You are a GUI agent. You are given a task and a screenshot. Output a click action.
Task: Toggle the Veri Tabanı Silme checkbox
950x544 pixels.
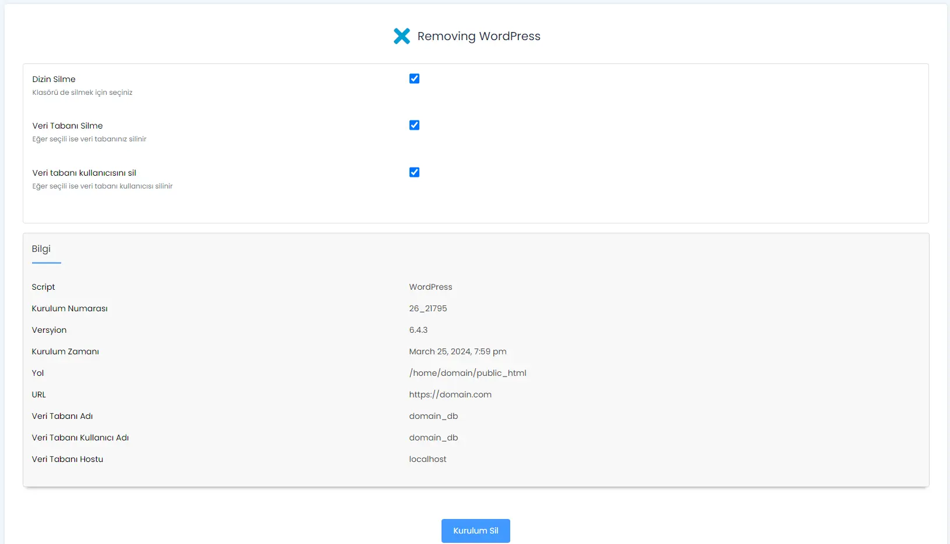(x=414, y=125)
